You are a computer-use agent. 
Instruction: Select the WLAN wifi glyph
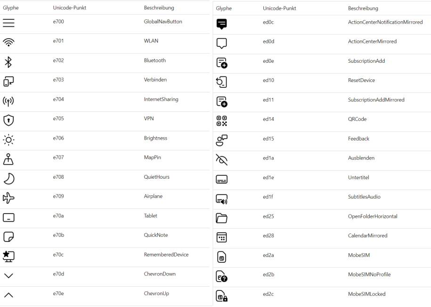click(8, 42)
